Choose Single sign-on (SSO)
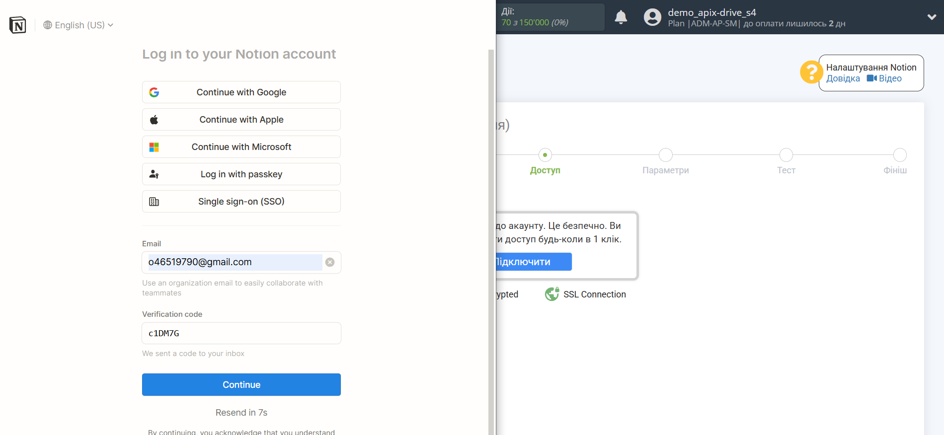This screenshot has height=435, width=944. (x=241, y=202)
